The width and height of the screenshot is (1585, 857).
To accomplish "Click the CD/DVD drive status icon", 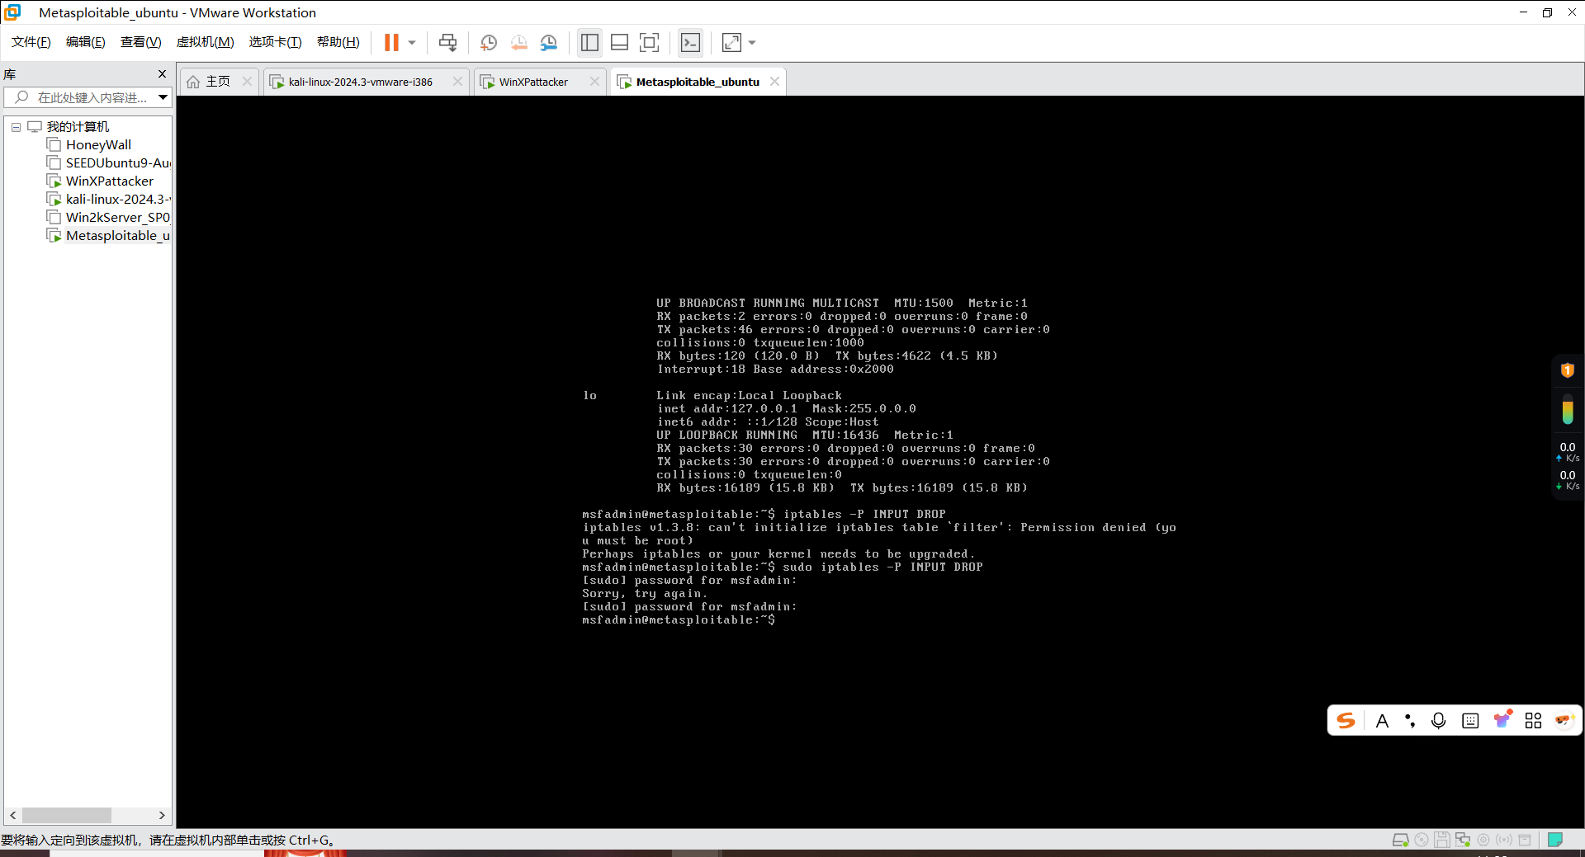I will coord(1421,840).
